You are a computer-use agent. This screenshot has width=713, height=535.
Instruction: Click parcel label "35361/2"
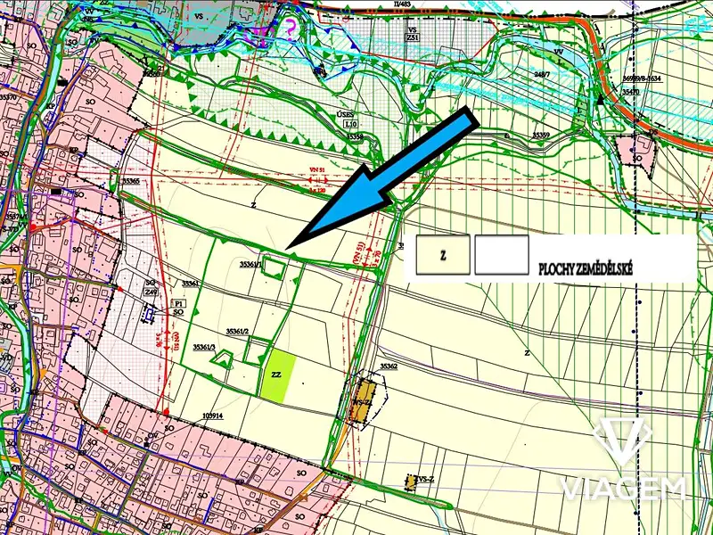[x=237, y=332]
